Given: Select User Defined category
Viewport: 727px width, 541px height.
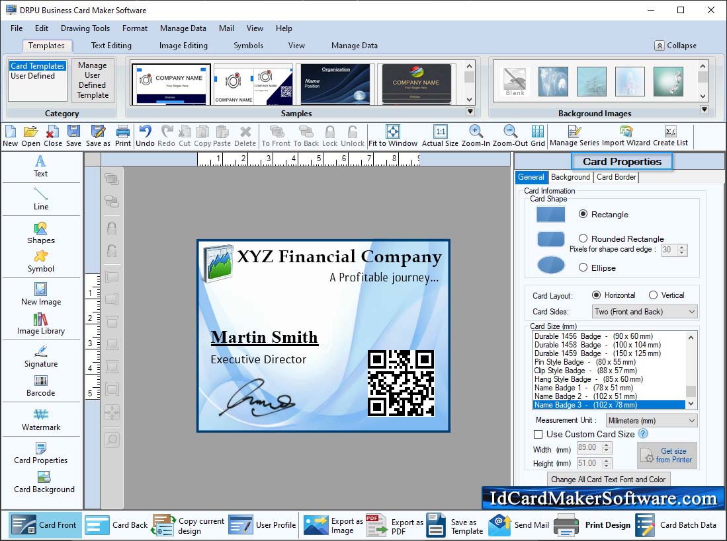Looking at the screenshot, I should (32, 76).
